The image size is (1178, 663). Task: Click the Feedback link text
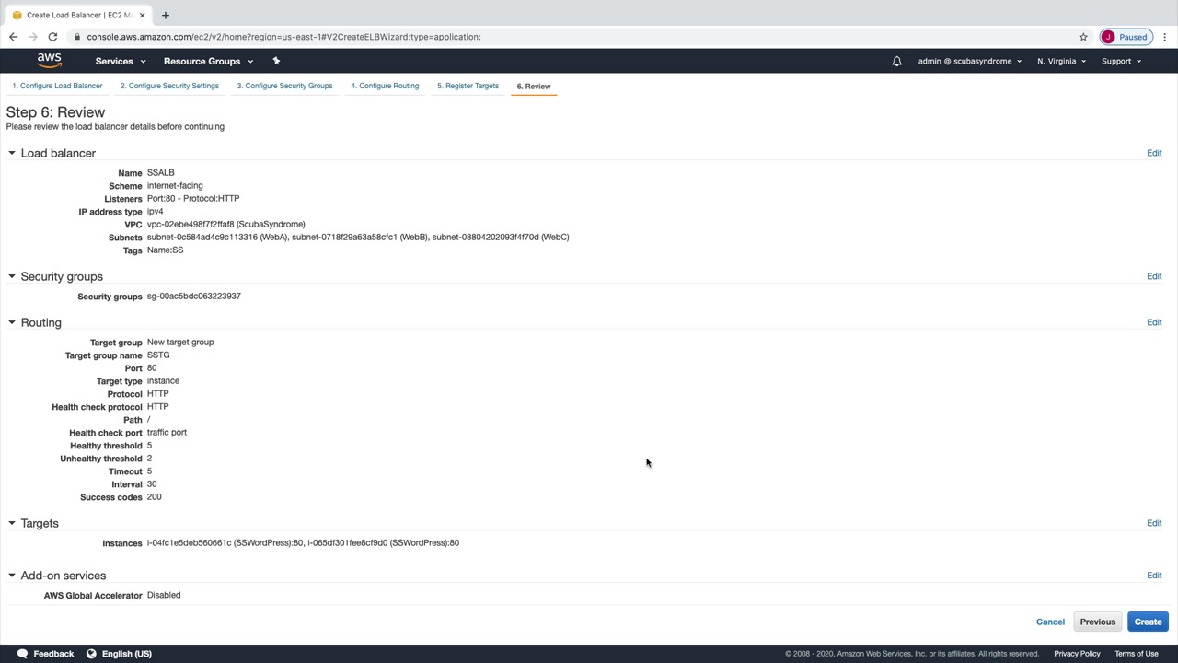pyautogui.click(x=53, y=654)
